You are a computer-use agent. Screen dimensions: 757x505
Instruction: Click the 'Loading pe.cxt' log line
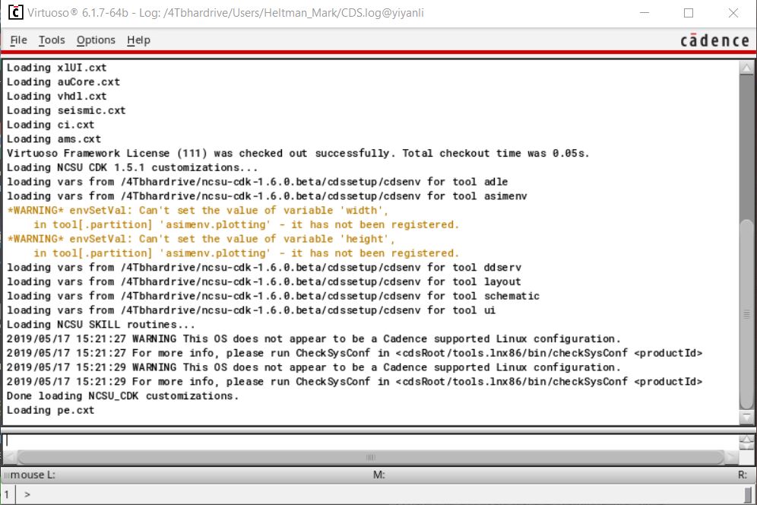50,410
